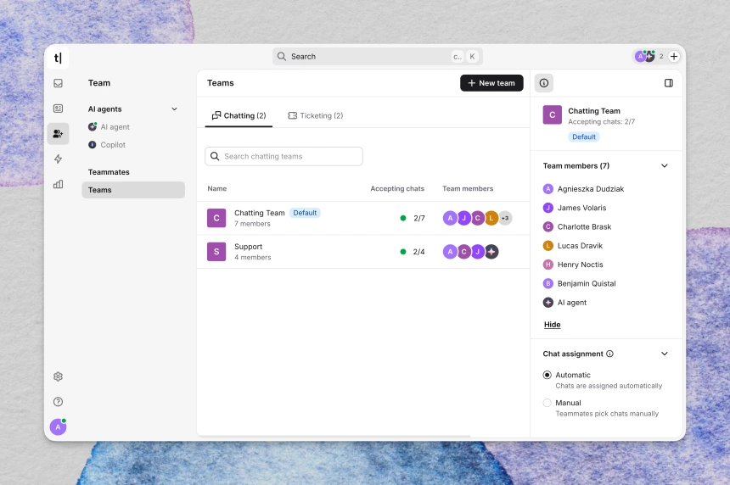Viewport: 730px width, 485px height.
Task: Open the Reports bar chart icon
Action: click(x=59, y=184)
